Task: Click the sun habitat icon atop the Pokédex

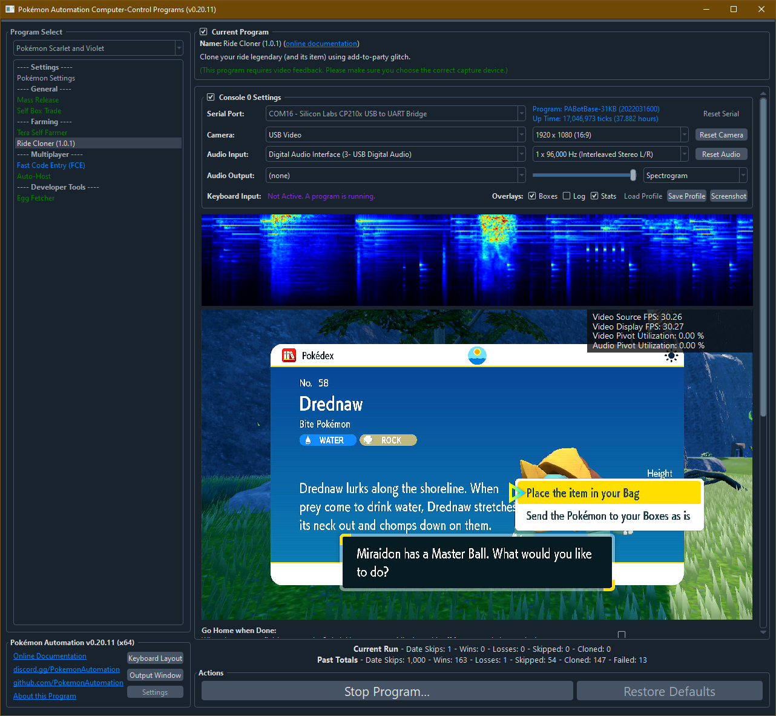Action: 477,355
